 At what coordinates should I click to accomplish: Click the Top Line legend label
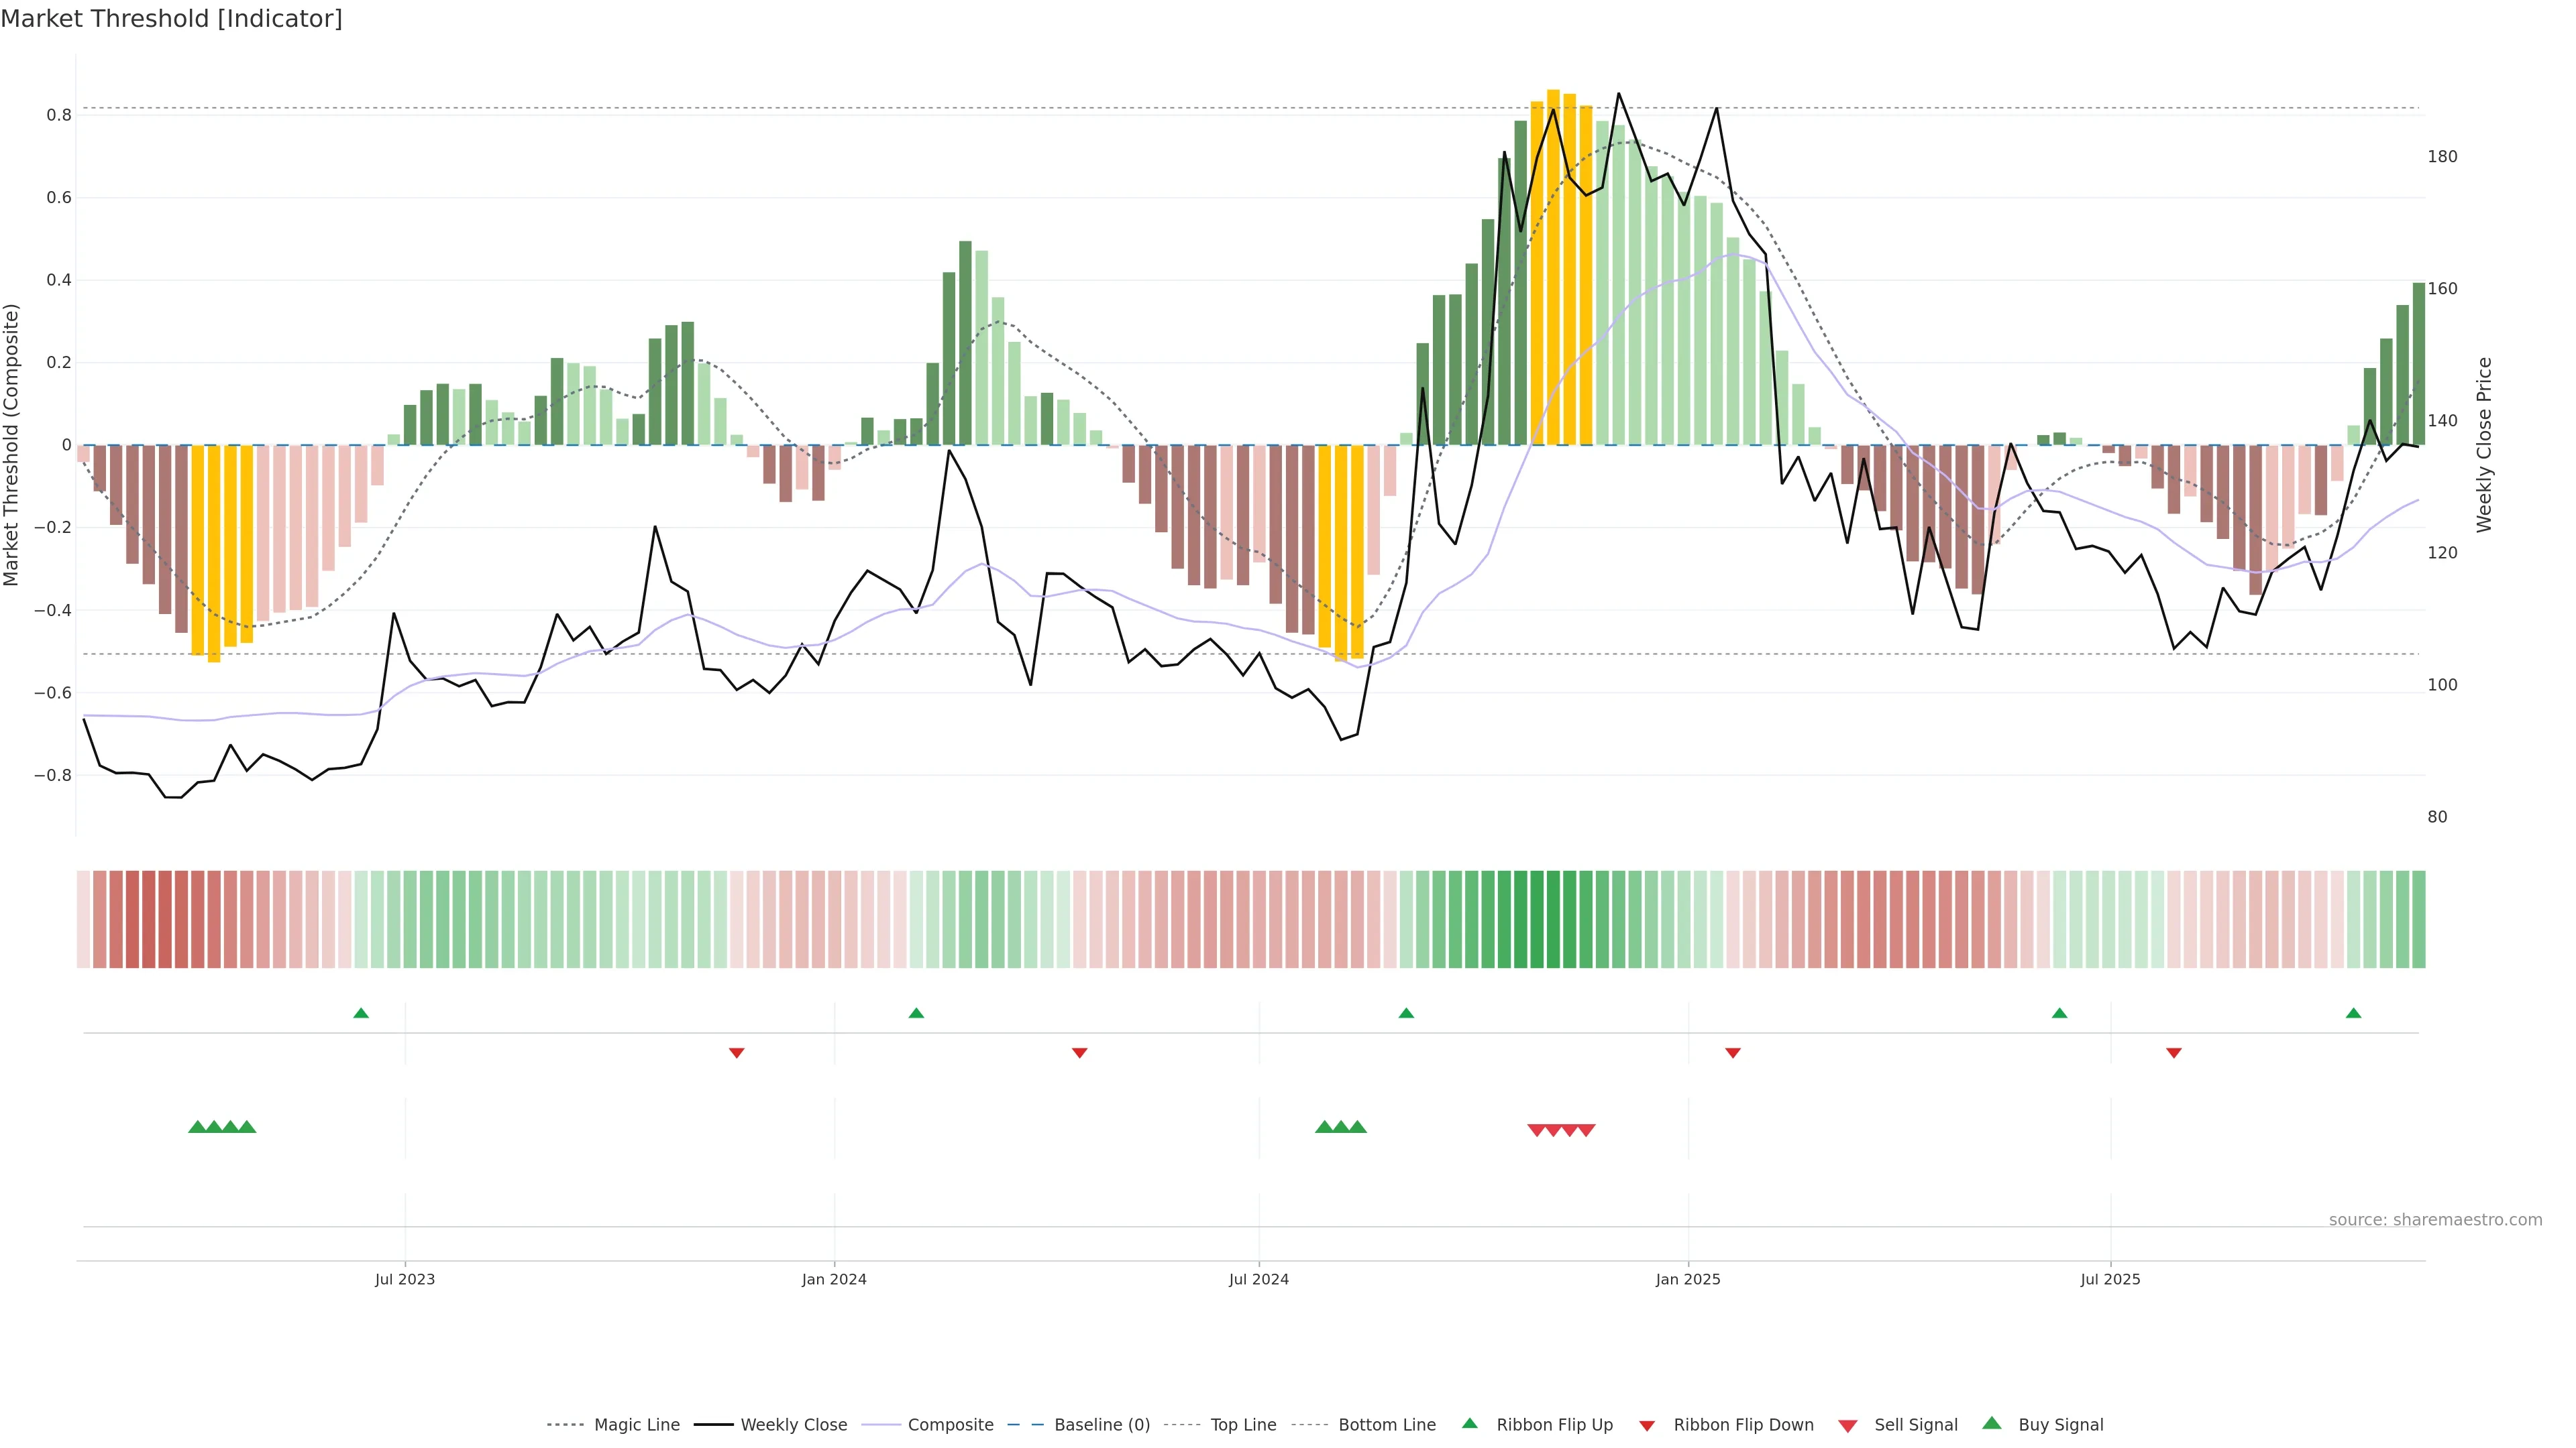click(x=1243, y=1425)
